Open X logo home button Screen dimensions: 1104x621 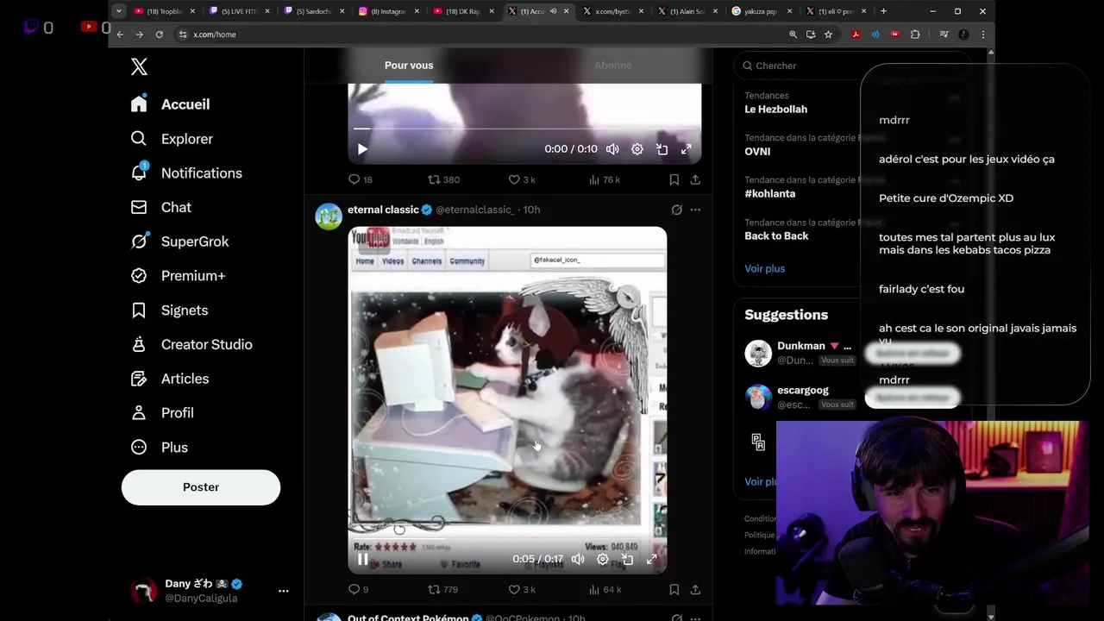click(139, 66)
